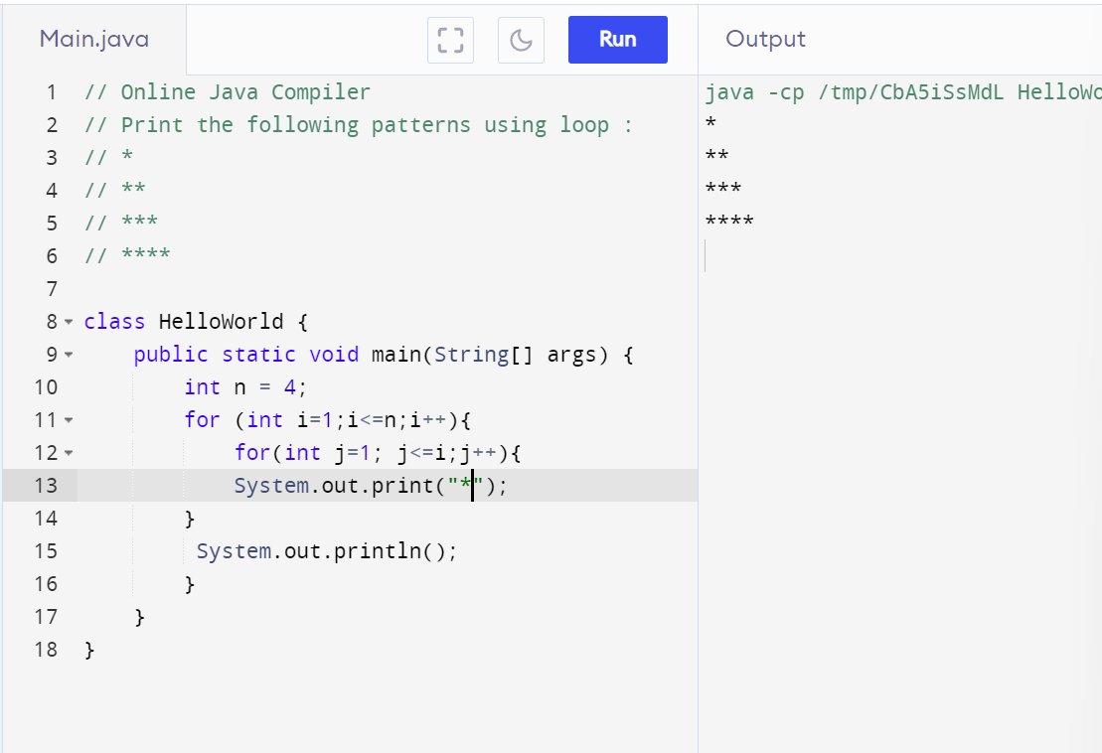Click the two-asterisk row in Output panel

pyautogui.click(x=716, y=155)
